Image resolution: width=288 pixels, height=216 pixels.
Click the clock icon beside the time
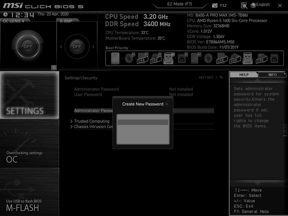click(x=6, y=14)
